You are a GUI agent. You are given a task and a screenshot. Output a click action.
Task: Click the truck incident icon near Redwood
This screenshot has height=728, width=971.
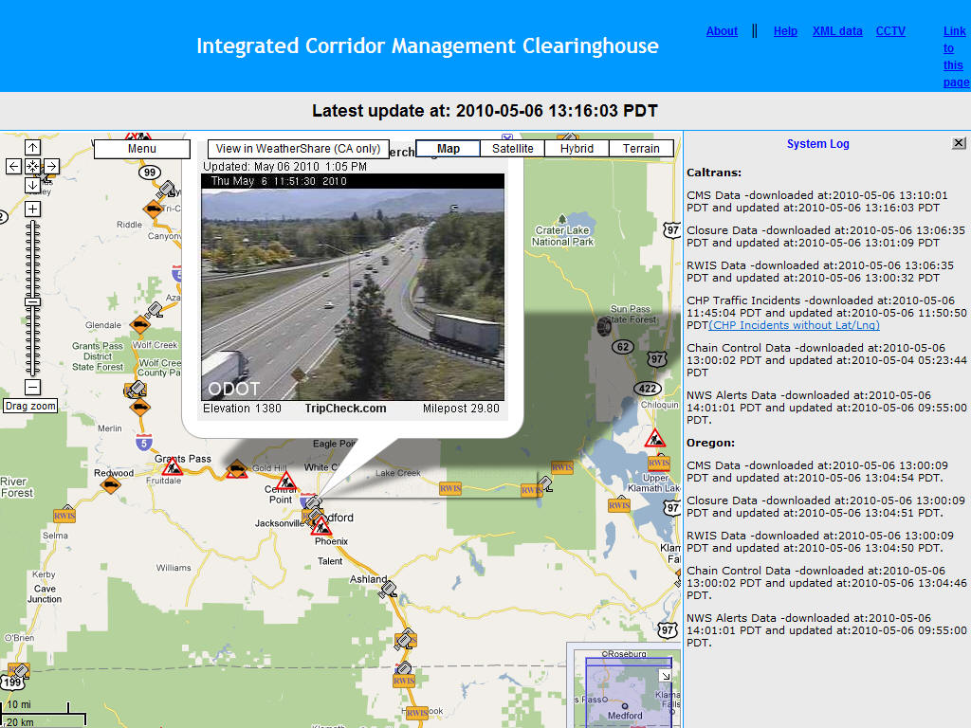(111, 484)
